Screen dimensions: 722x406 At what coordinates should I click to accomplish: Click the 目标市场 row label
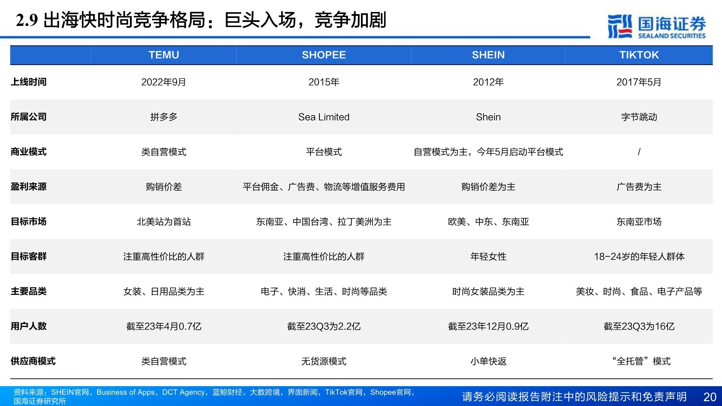pos(29,222)
